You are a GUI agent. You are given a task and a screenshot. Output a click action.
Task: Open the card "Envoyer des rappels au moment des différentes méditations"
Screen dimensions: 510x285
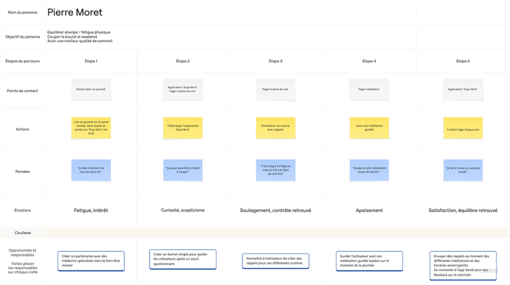pos(463,266)
